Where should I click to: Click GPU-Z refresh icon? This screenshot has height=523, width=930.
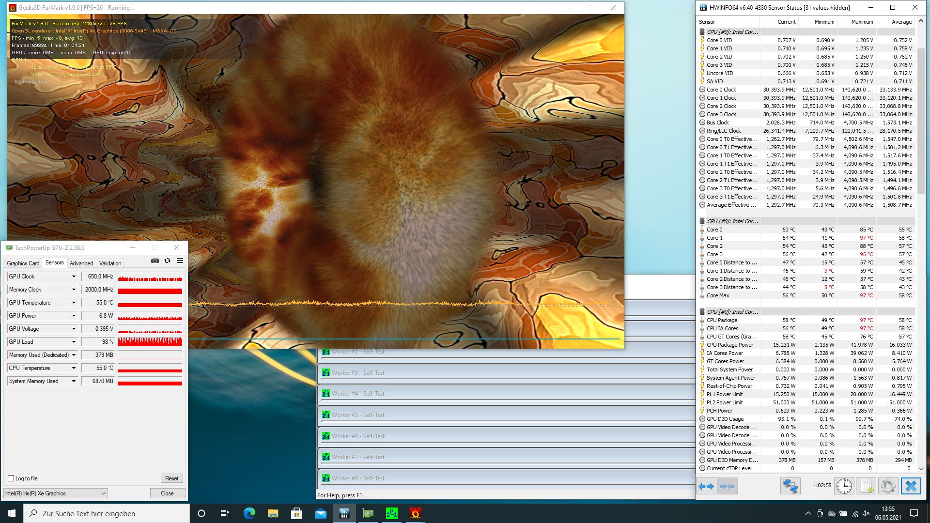(167, 261)
